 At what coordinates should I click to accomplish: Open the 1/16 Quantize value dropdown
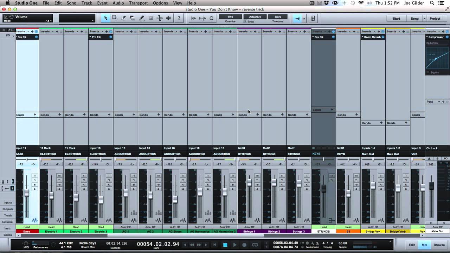(230, 17)
